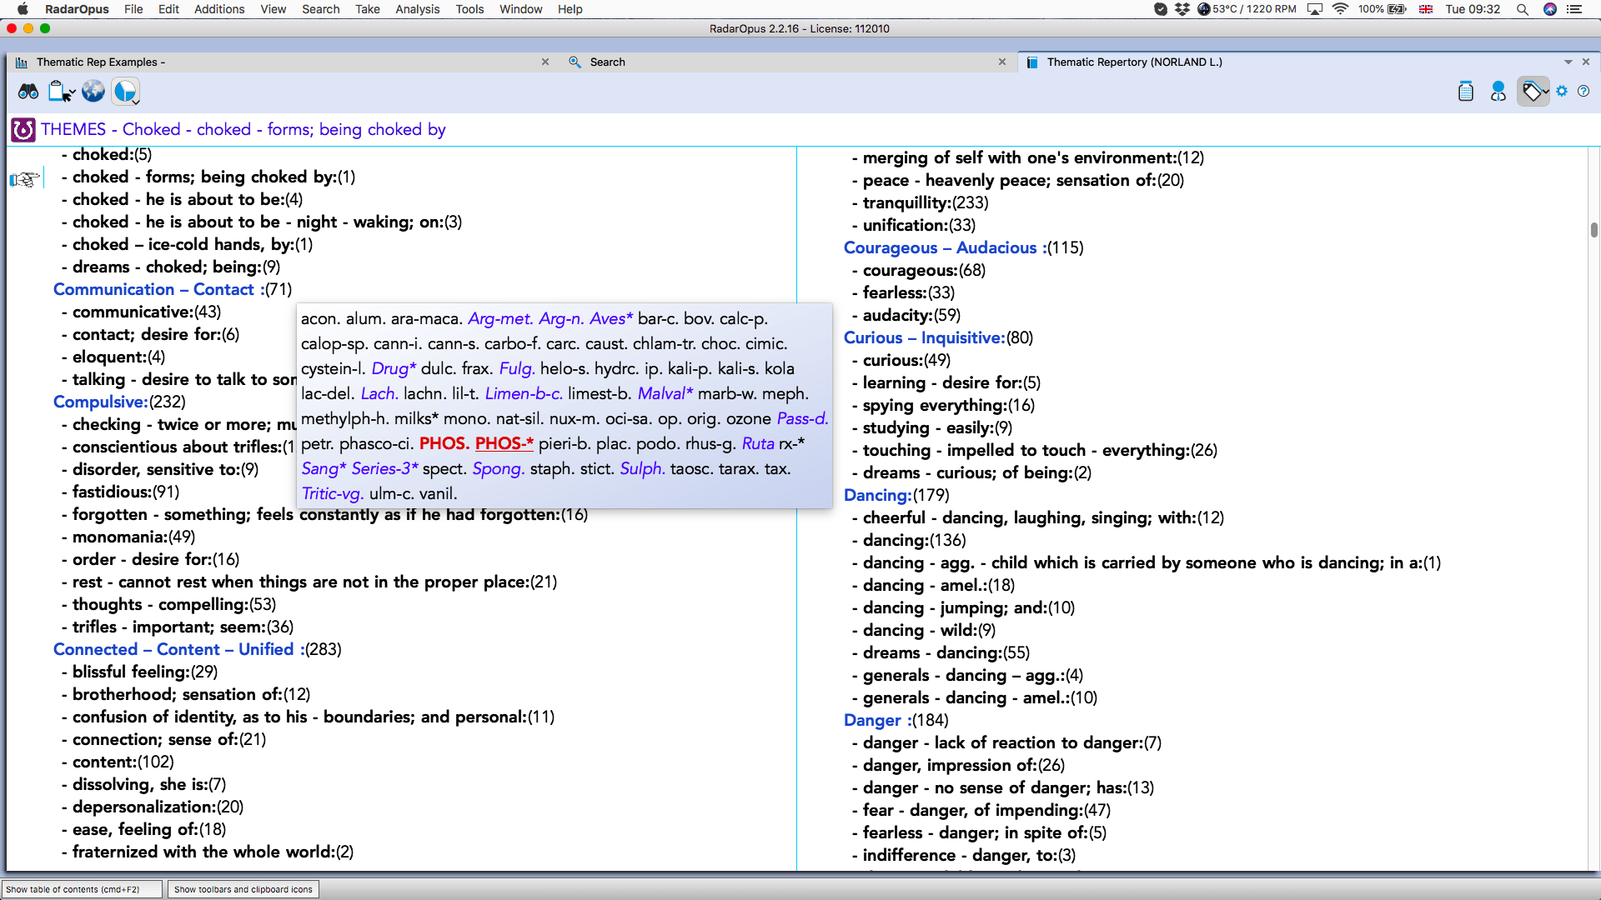Open the Analysis menu
The image size is (1601, 900).
point(417,9)
